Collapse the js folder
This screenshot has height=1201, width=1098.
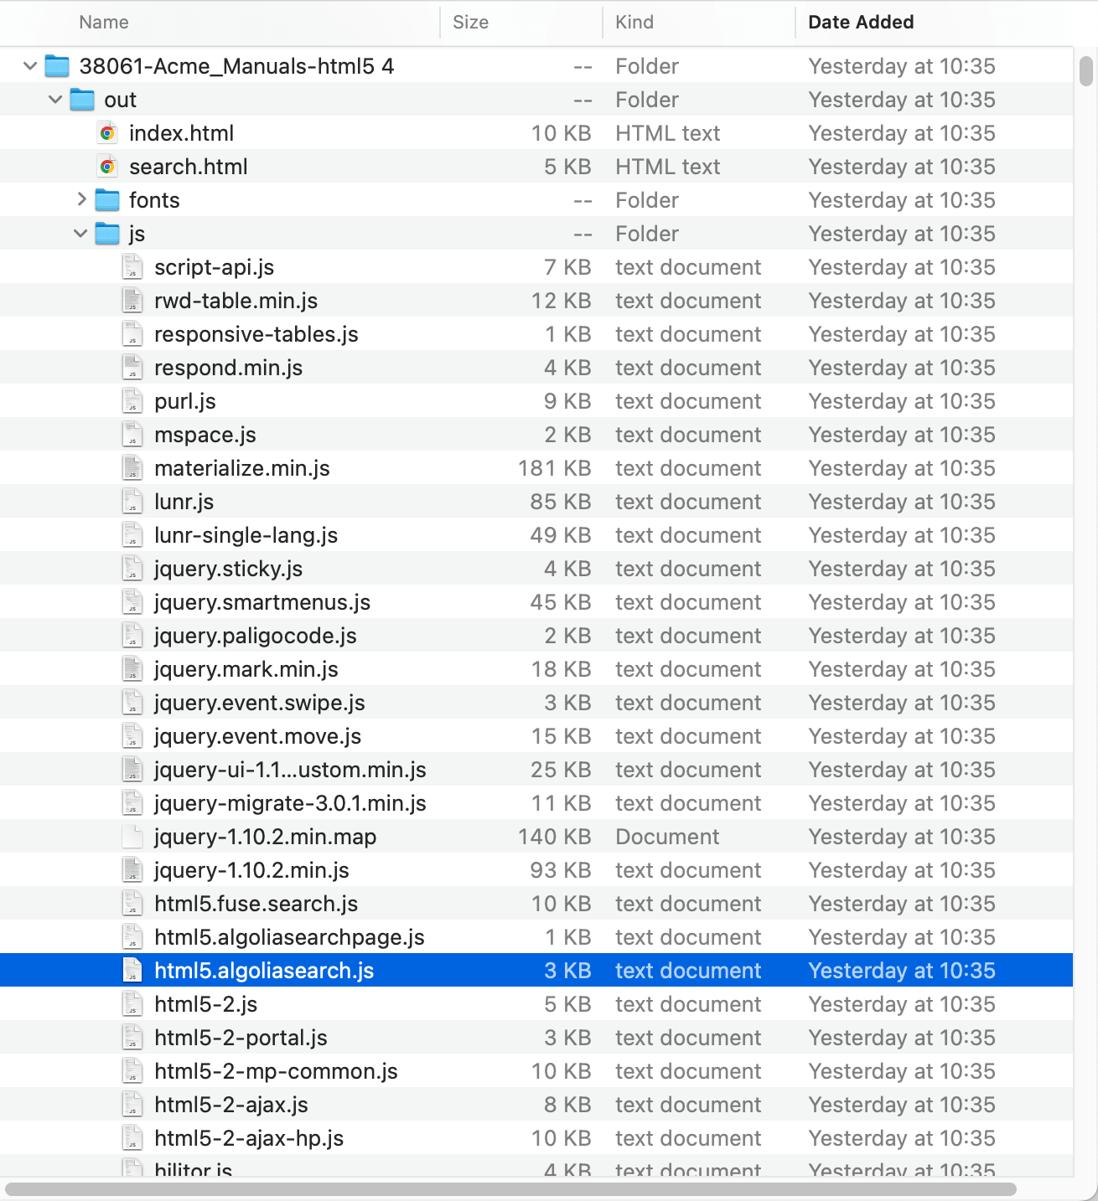[x=80, y=233]
